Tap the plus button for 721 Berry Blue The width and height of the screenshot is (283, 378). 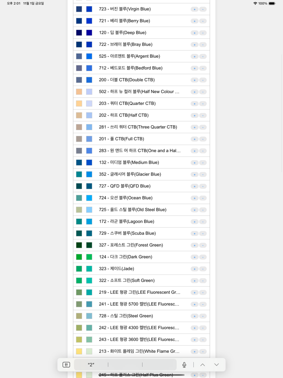coord(195,21)
